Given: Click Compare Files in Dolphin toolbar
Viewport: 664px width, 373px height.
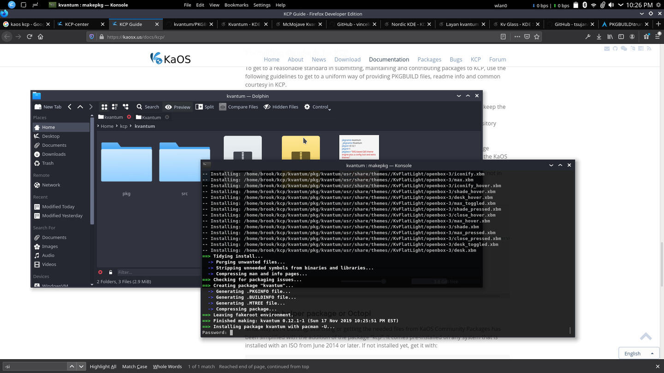Looking at the screenshot, I should pos(238,106).
